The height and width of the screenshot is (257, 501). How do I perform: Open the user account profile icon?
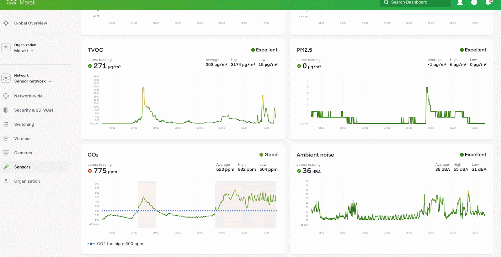click(460, 3)
